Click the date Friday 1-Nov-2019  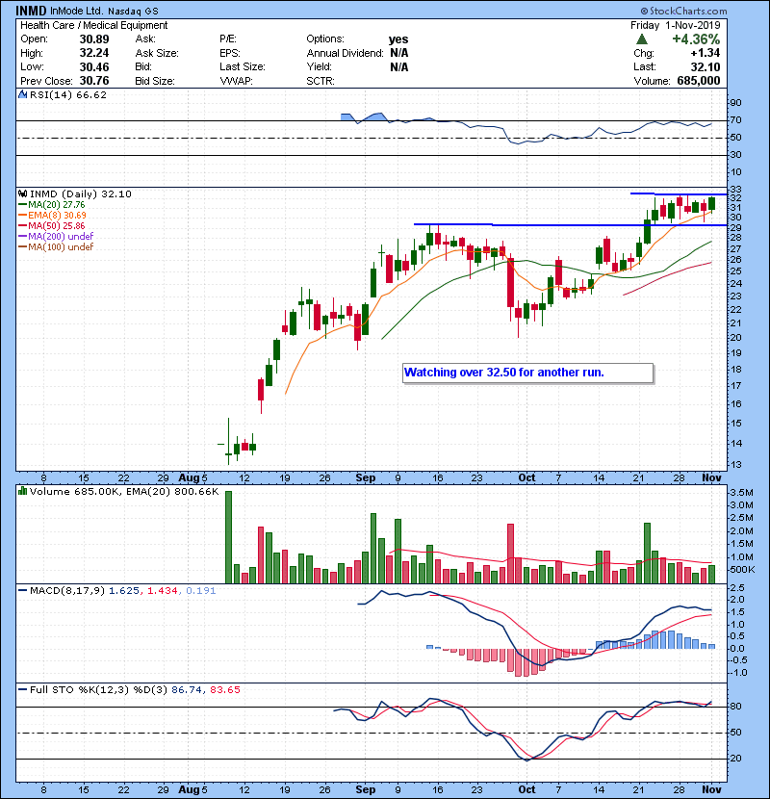pyautogui.click(x=676, y=25)
